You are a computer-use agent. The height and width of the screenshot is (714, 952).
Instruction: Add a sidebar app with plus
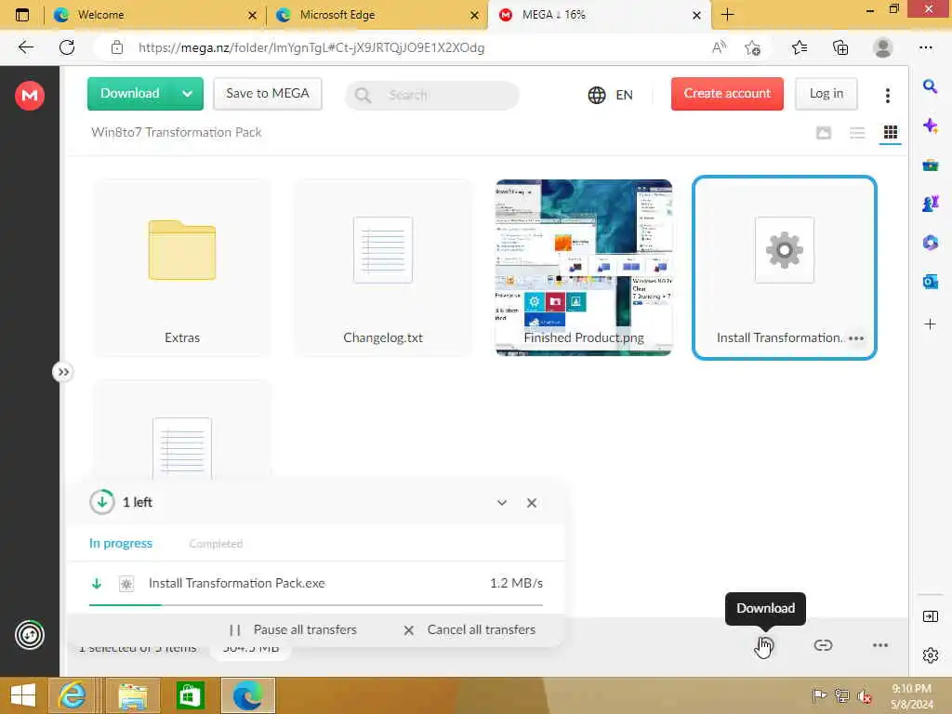coord(930,324)
